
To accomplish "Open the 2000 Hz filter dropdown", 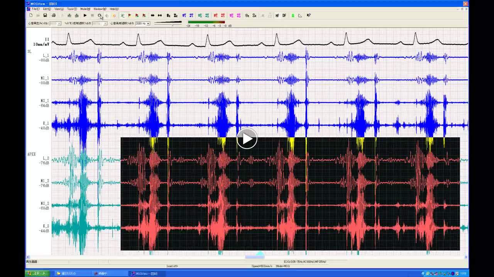I will 148,23.
